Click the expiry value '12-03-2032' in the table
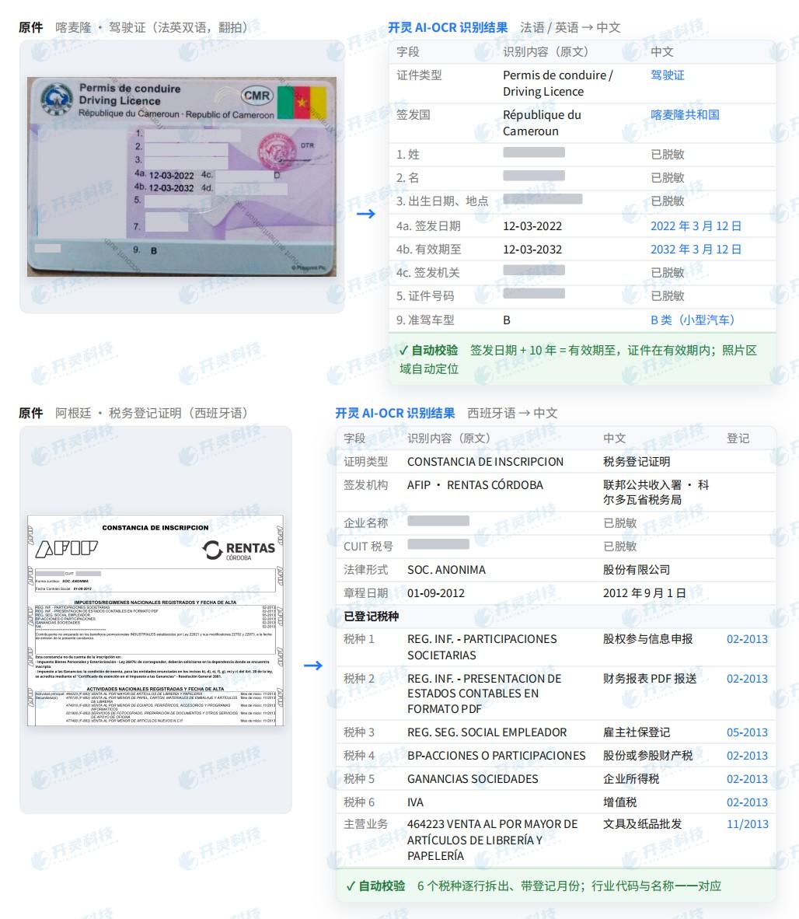 pyautogui.click(x=532, y=250)
